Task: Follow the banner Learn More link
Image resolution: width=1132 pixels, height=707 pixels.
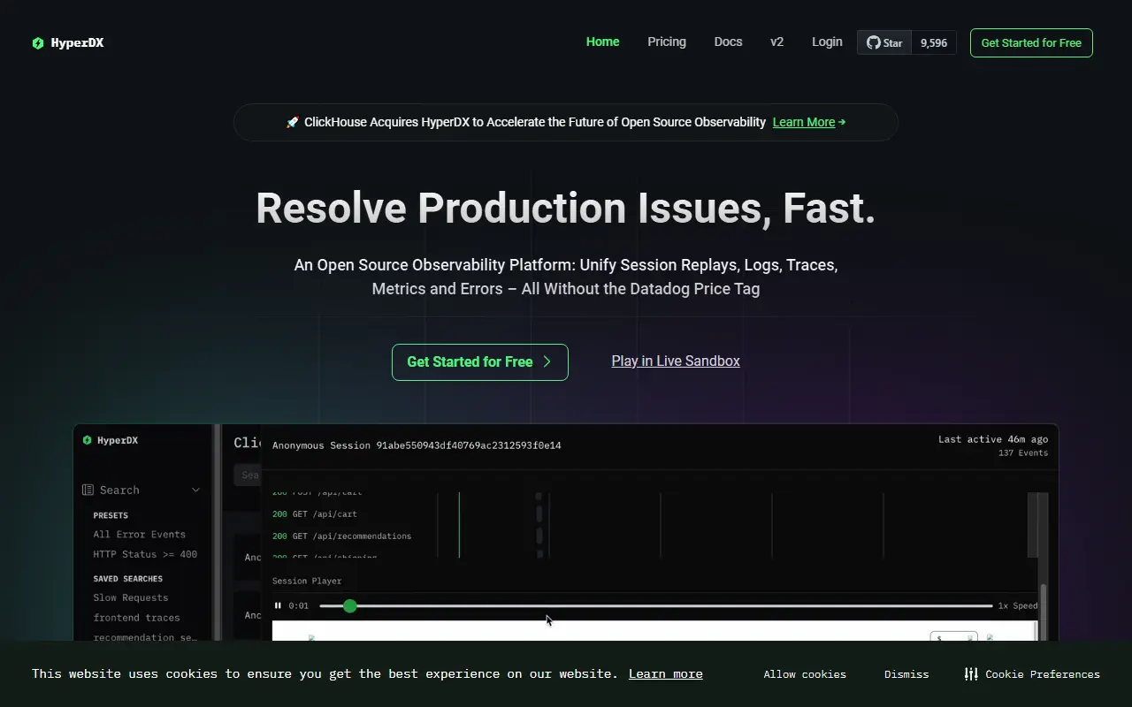Action: (x=804, y=122)
